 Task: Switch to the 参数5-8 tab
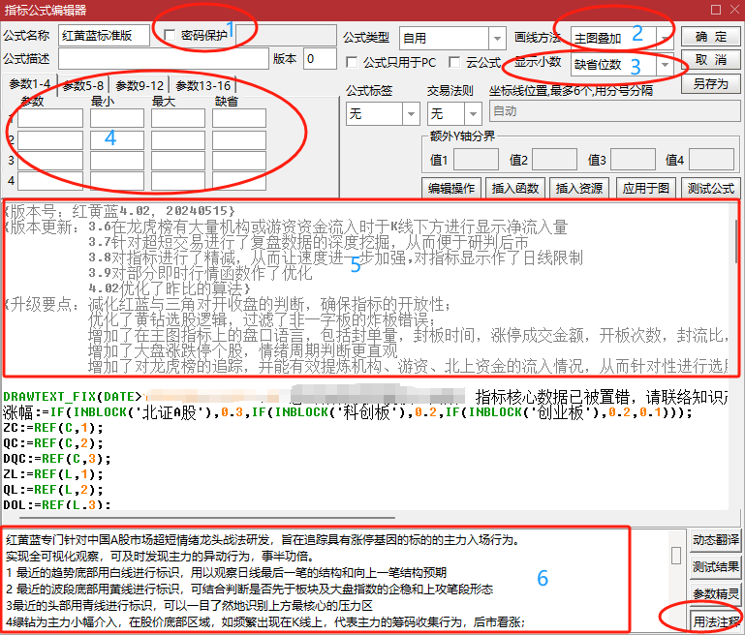[x=83, y=85]
